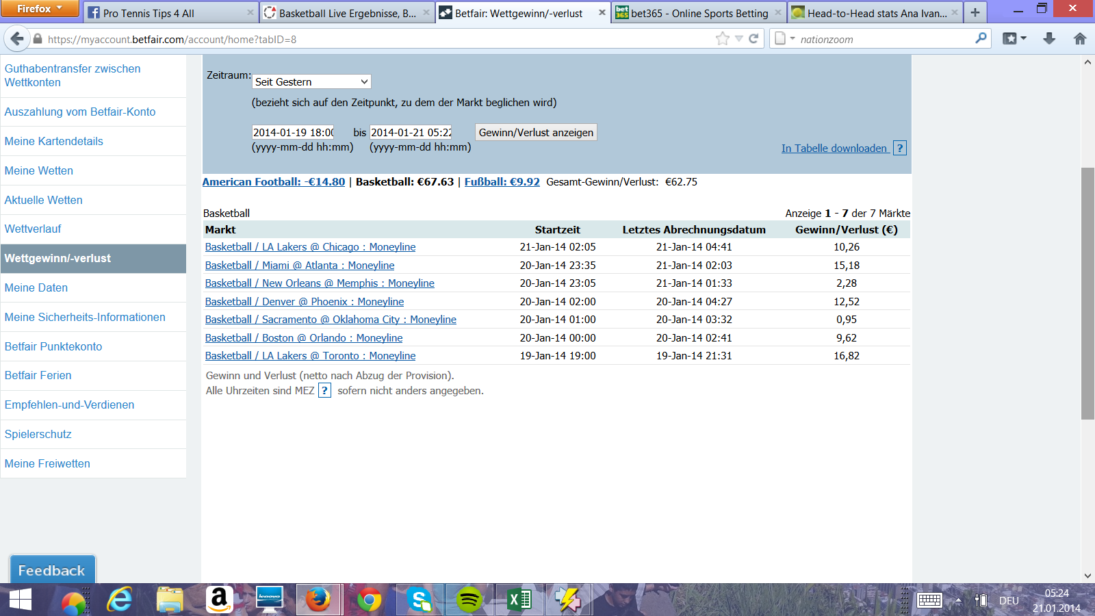Click the padlock site identity icon
The width and height of the screenshot is (1095, 616).
coord(38,40)
